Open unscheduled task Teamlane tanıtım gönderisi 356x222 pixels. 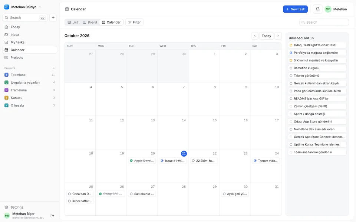tap(317, 152)
